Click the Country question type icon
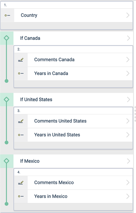This screenshot has width=136, height=213. [7, 15]
